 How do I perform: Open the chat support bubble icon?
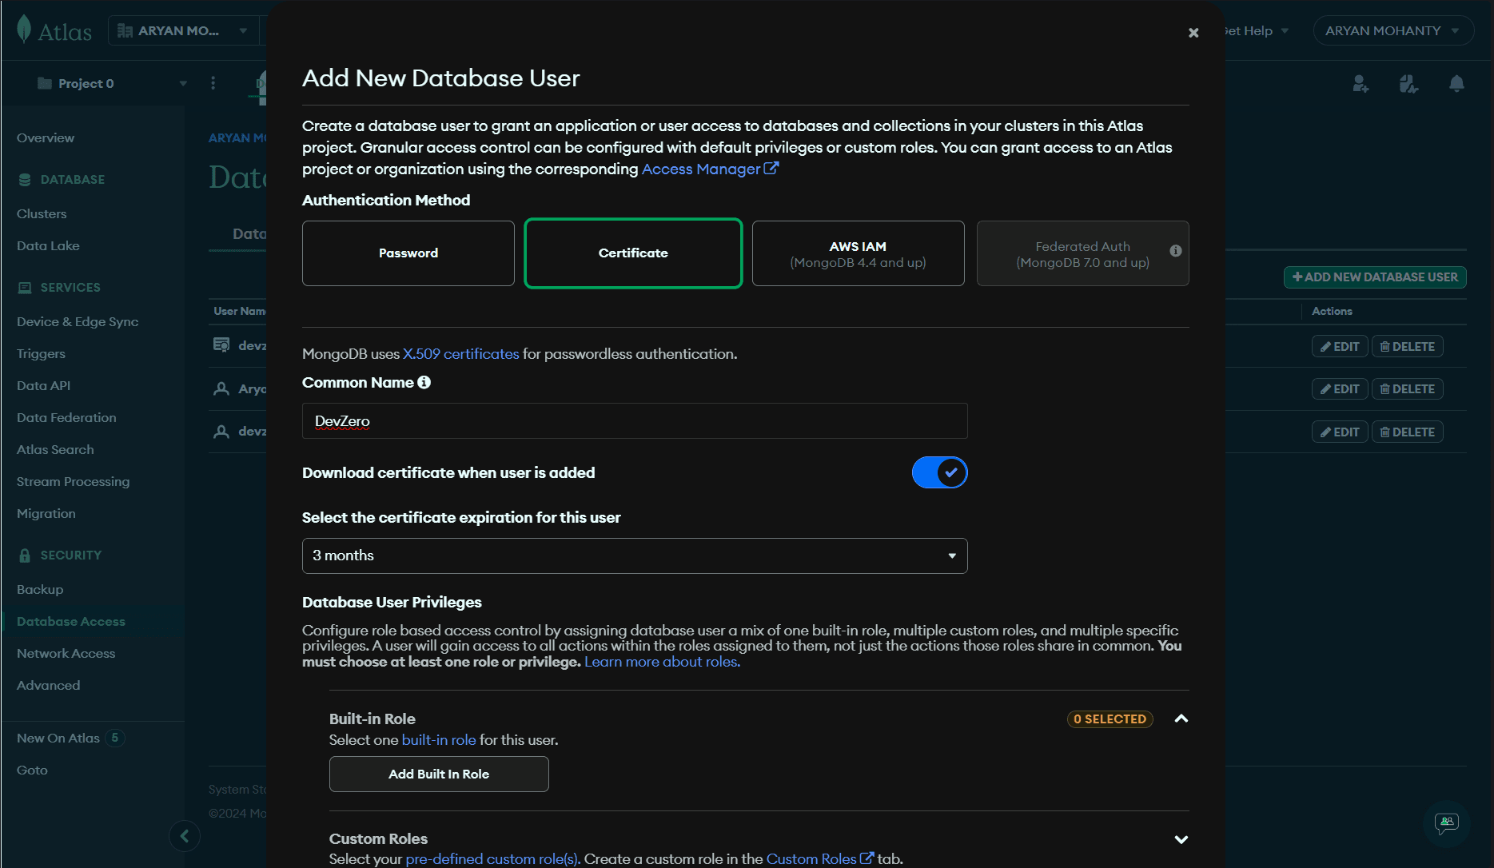(x=1446, y=822)
